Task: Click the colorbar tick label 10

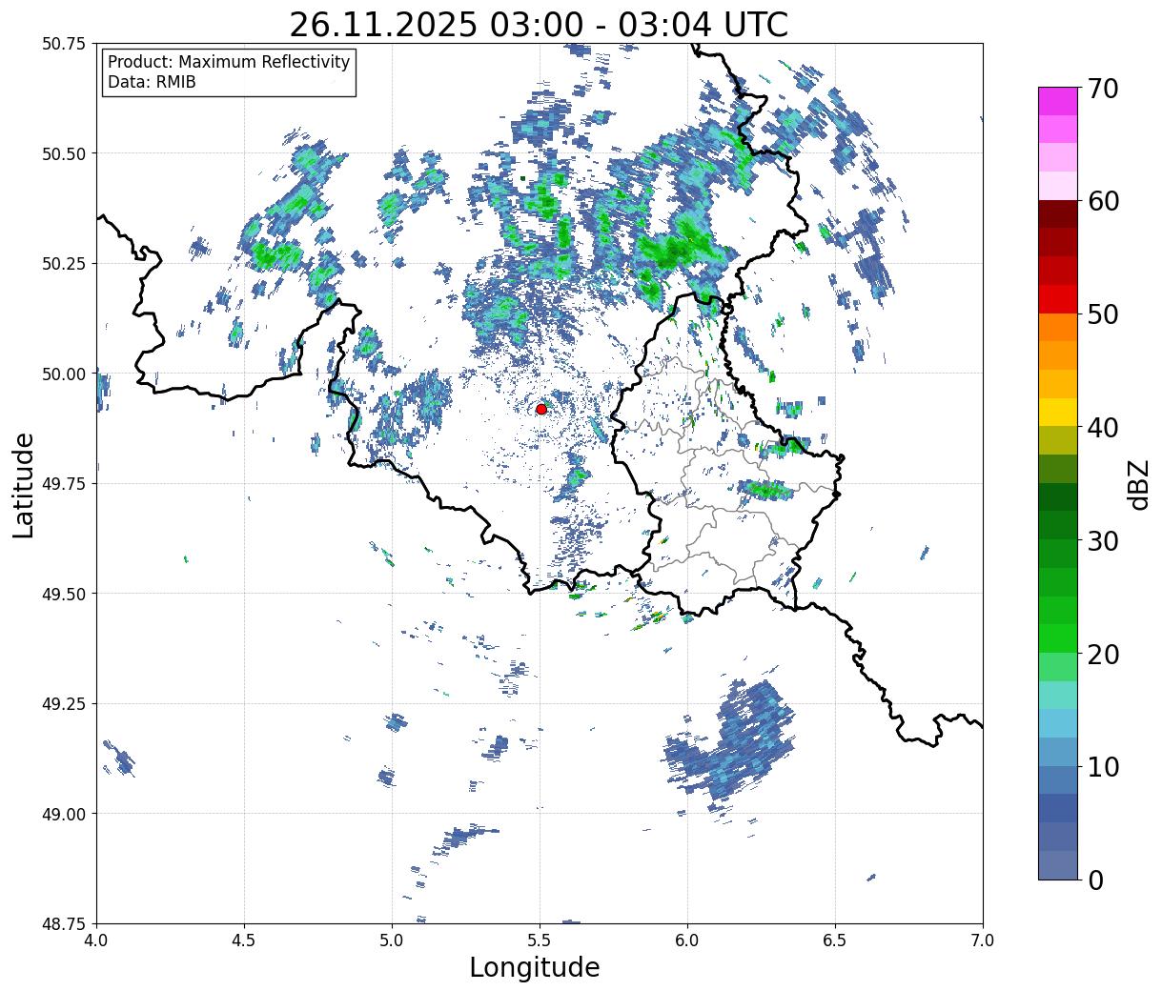Action: click(x=1103, y=766)
